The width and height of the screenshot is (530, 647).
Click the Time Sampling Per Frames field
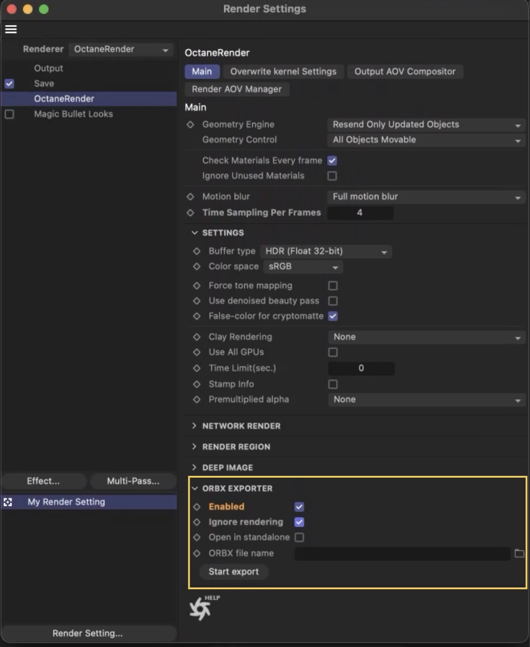360,213
